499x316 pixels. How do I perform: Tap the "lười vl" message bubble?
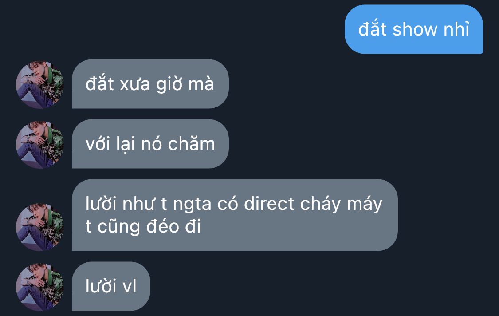111,286
